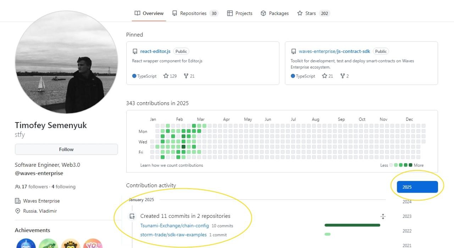Click the Projects table icon

click(230, 13)
